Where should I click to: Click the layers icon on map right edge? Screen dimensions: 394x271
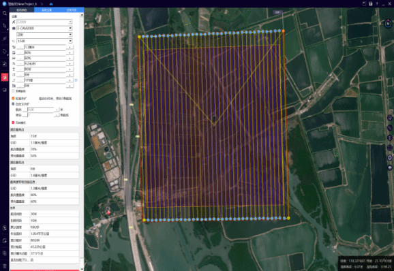click(x=390, y=168)
